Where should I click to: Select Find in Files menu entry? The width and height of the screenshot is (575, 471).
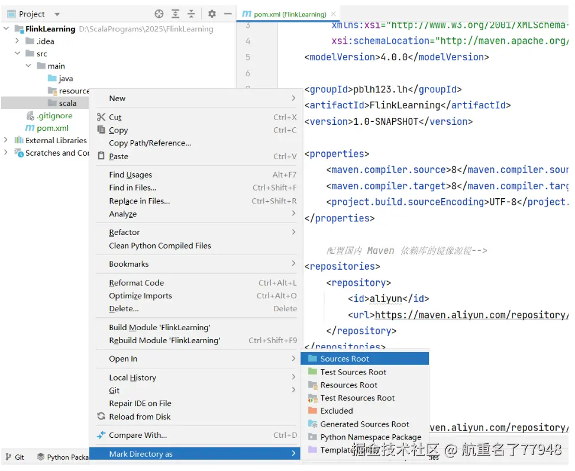[196, 188]
